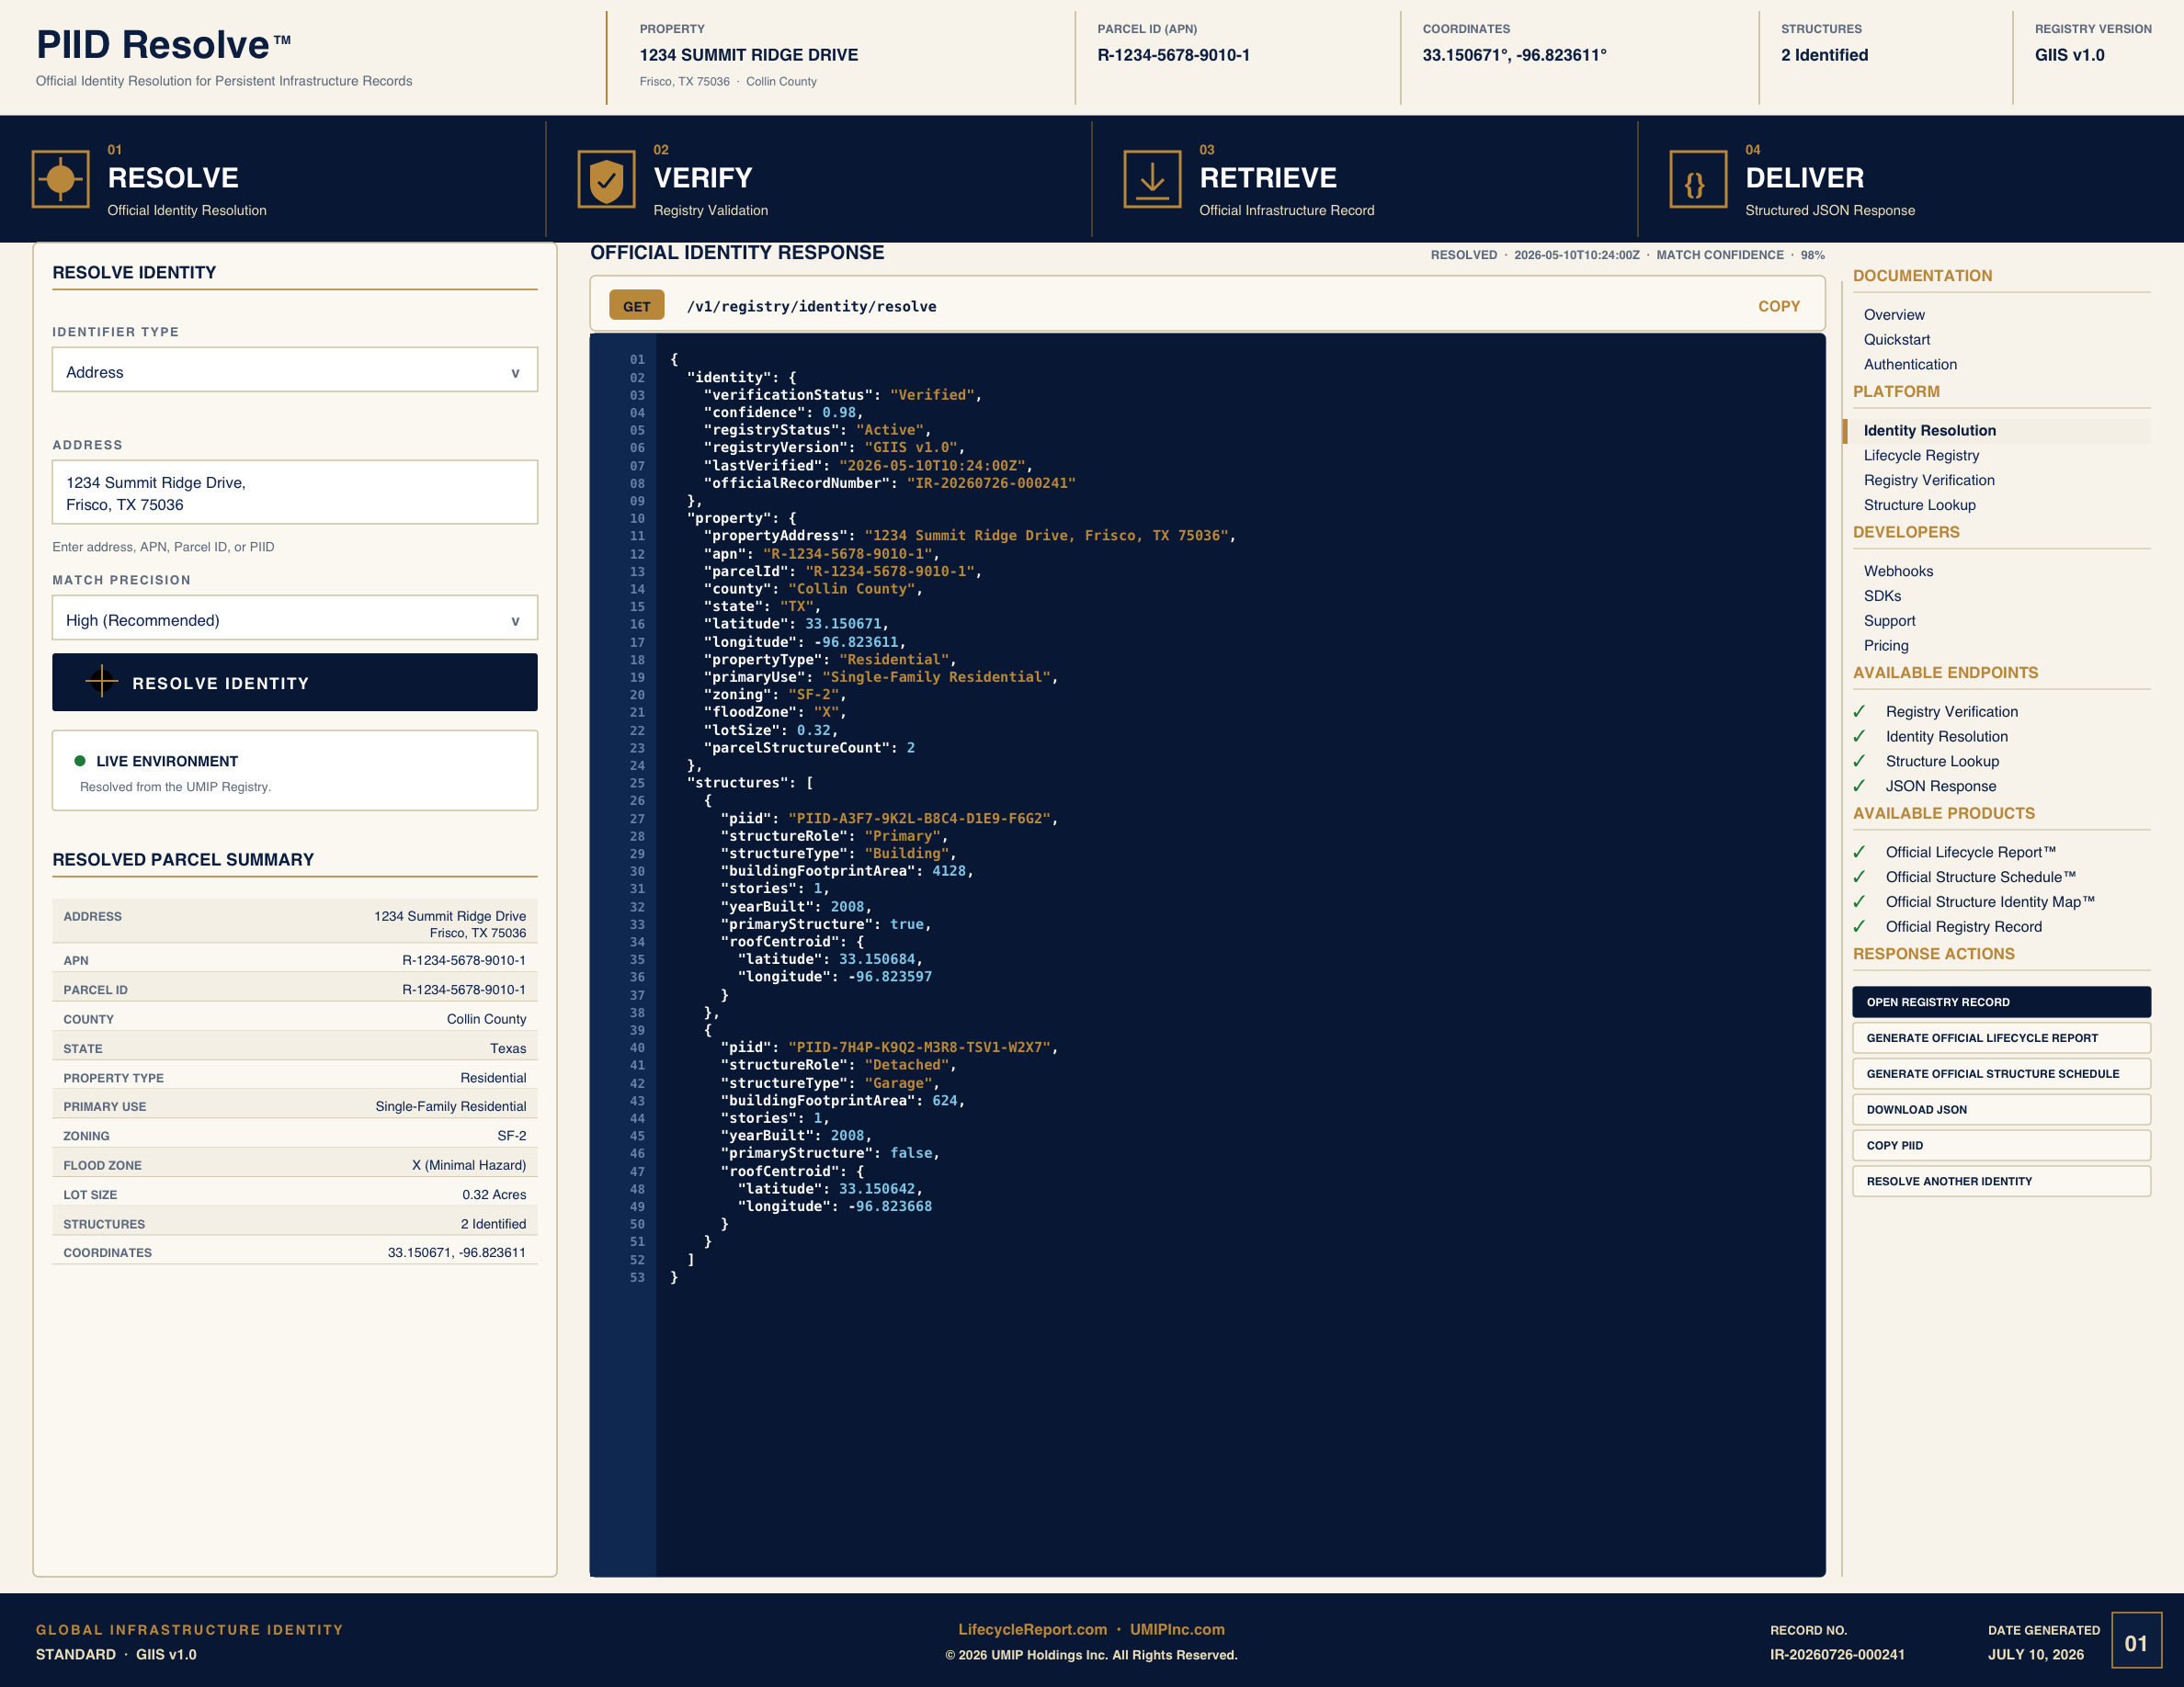Open SDKs developer page
The height and width of the screenshot is (1687, 2184).
[1882, 596]
